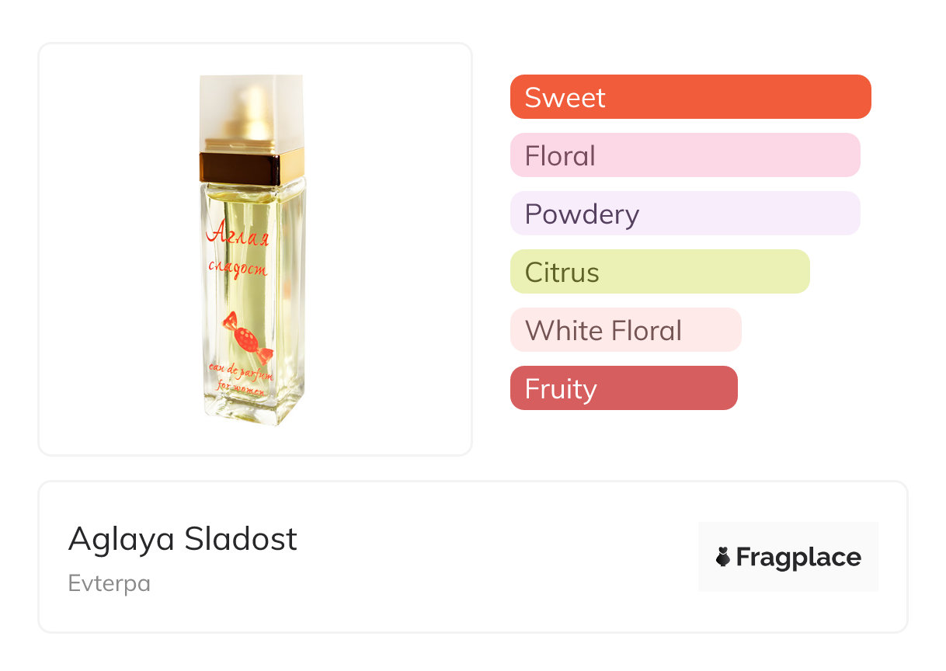This screenshot has height=671, width=946.
Task: Click the red candy illustration on the bottle
Action: tap(247, 336)
